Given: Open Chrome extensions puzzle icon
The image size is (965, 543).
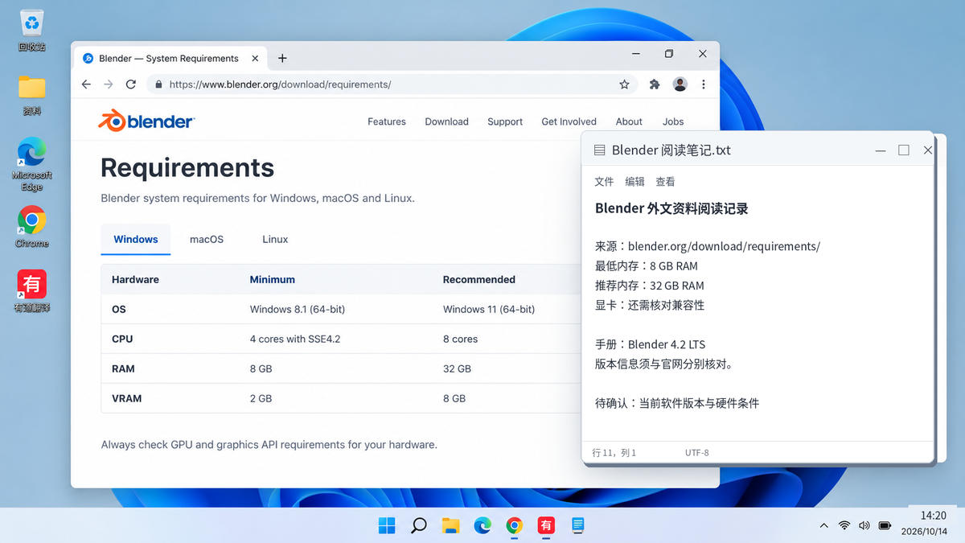Looking at the screenshot, I should (x=655, y=84).
